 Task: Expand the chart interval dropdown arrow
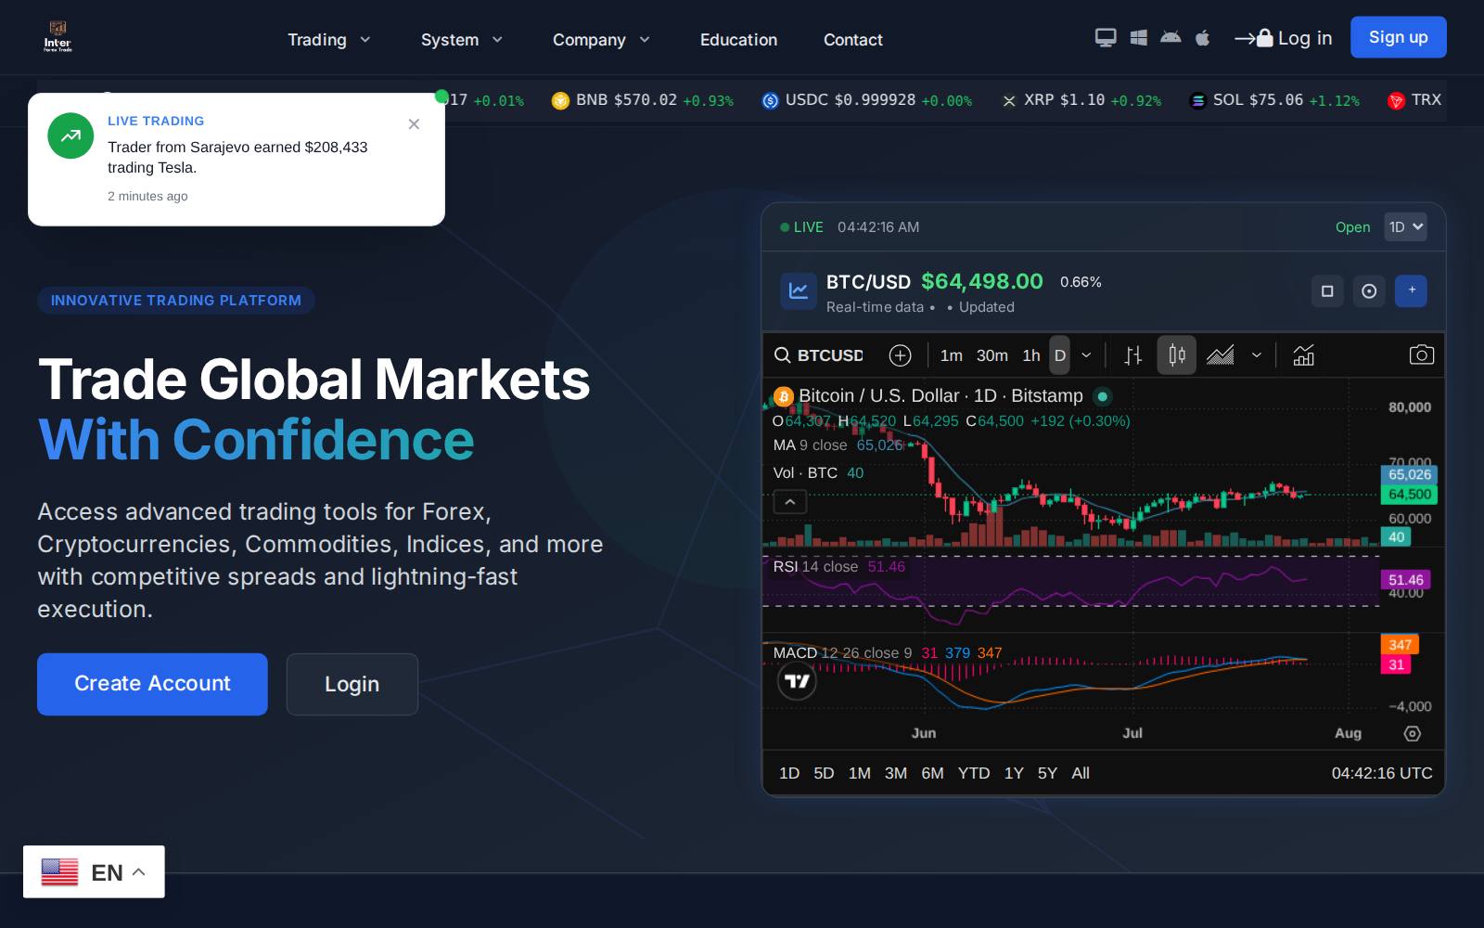1086,355
